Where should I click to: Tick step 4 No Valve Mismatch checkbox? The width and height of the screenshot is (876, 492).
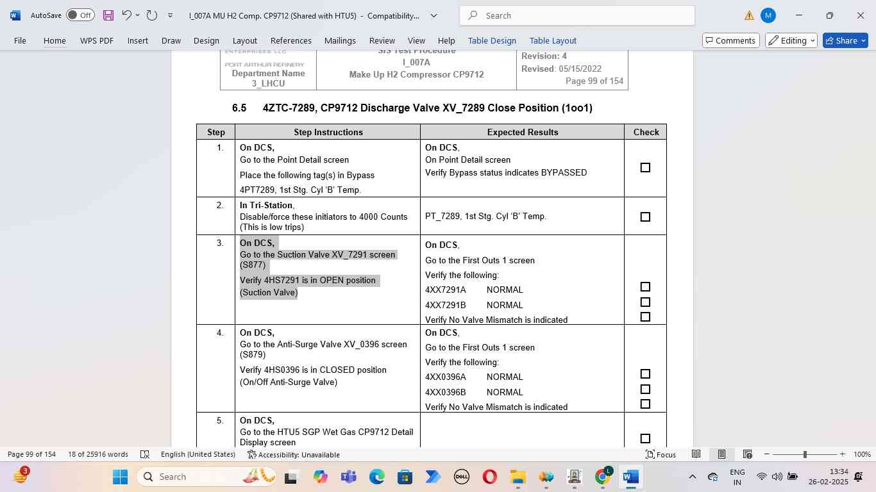point(645,404)
